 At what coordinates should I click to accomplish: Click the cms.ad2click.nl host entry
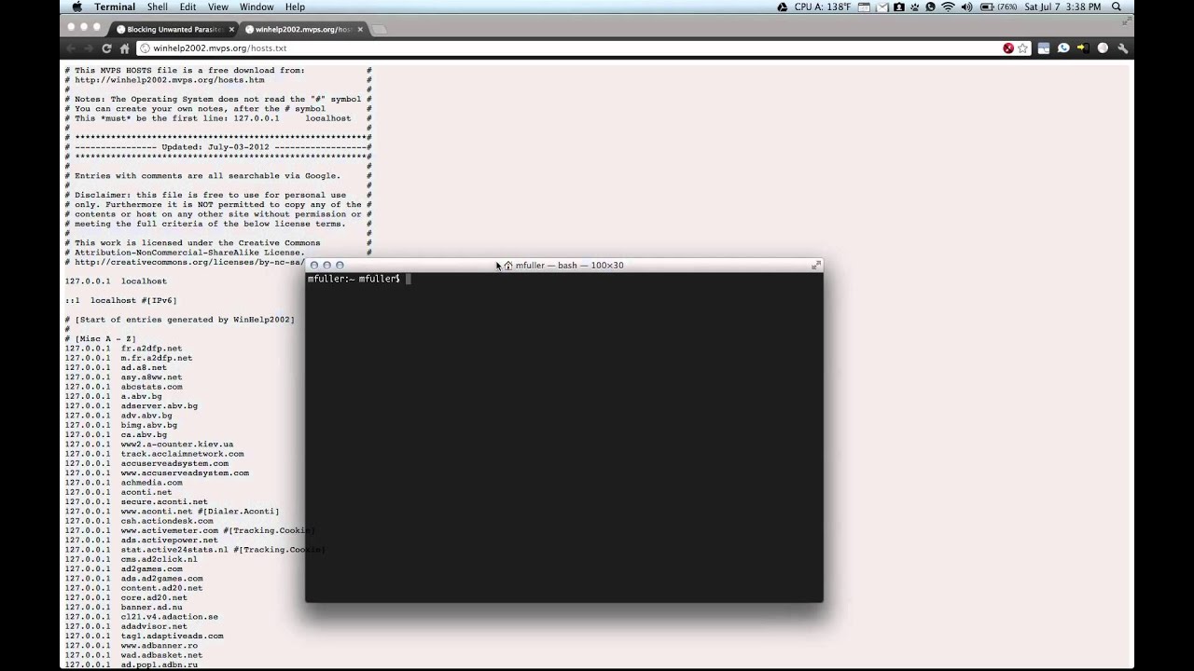click(159, 559)
